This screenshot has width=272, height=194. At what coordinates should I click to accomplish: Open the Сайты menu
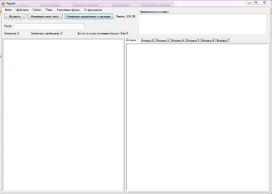(37, 10)
